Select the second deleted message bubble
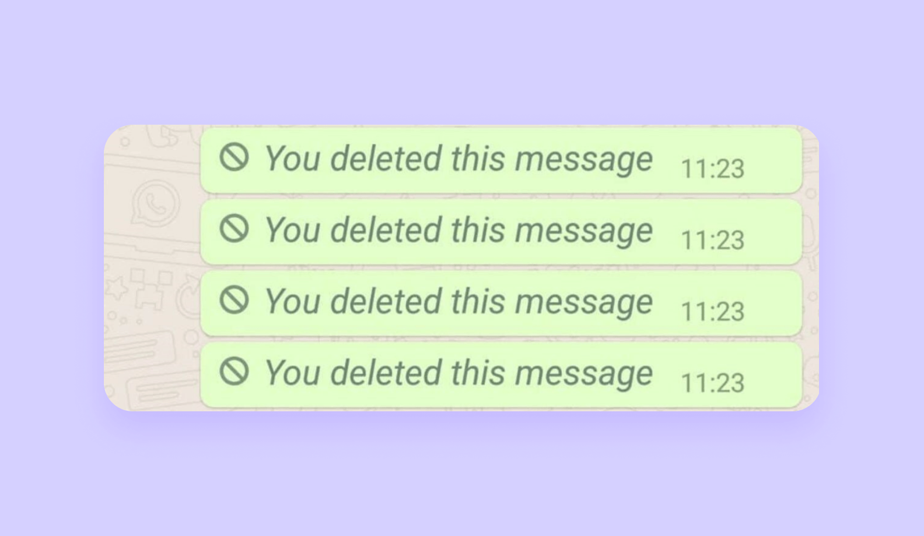The image size is (924, 536). 502,232
